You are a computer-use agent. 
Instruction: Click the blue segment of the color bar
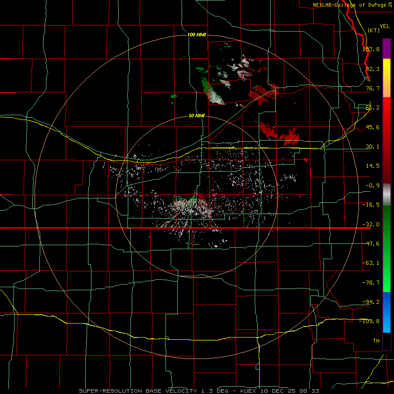coord(387,312)
